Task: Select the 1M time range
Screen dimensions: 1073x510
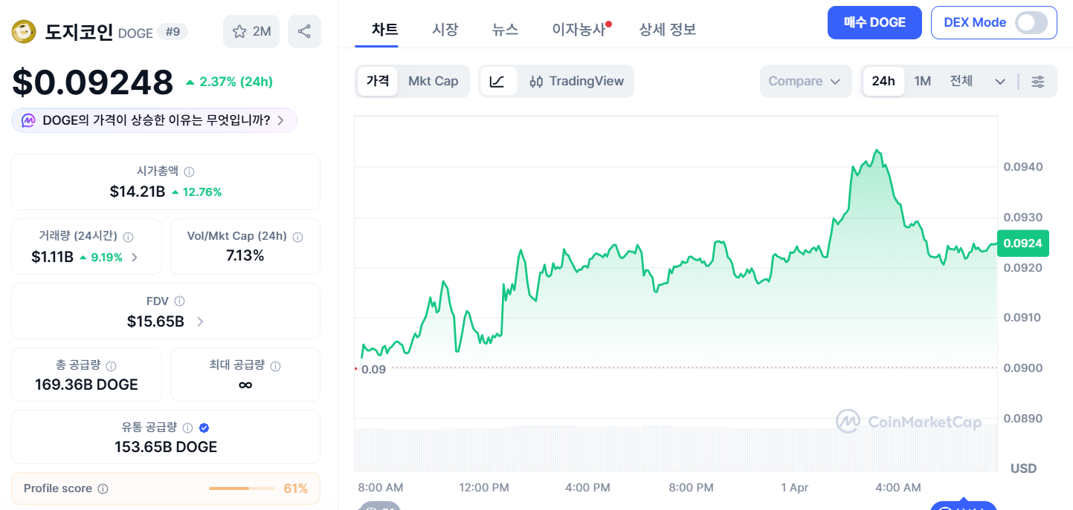Action: click(922, 81)
